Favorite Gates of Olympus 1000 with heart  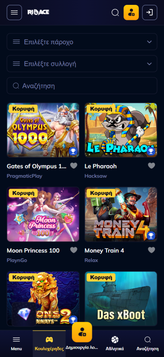74,166
